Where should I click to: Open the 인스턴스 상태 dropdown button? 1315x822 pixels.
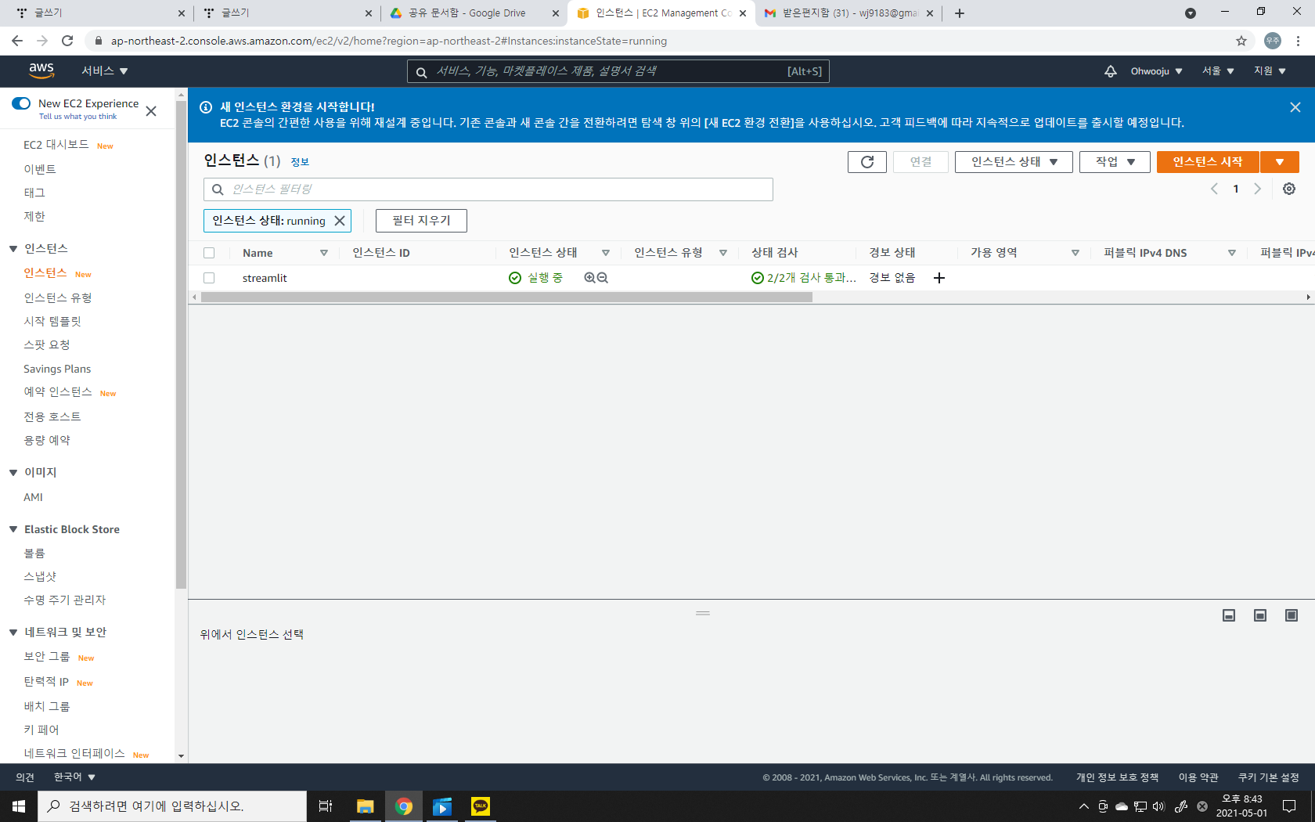click(1014, 162)
